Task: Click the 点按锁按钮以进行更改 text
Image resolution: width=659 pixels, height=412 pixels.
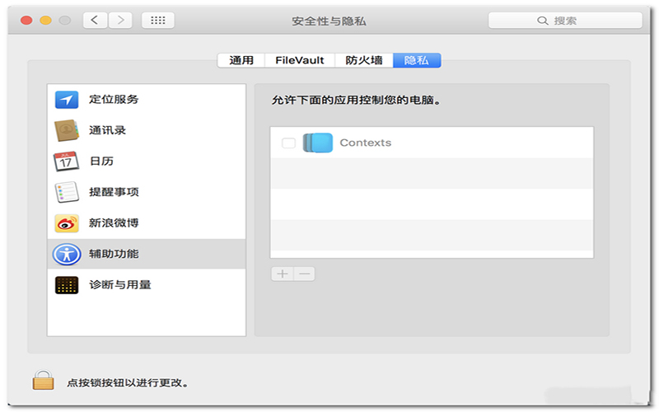Action: click(128, 383)
